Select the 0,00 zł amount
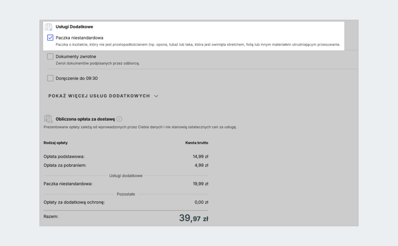This screenshot has width=398, height=246. point(201,202)
